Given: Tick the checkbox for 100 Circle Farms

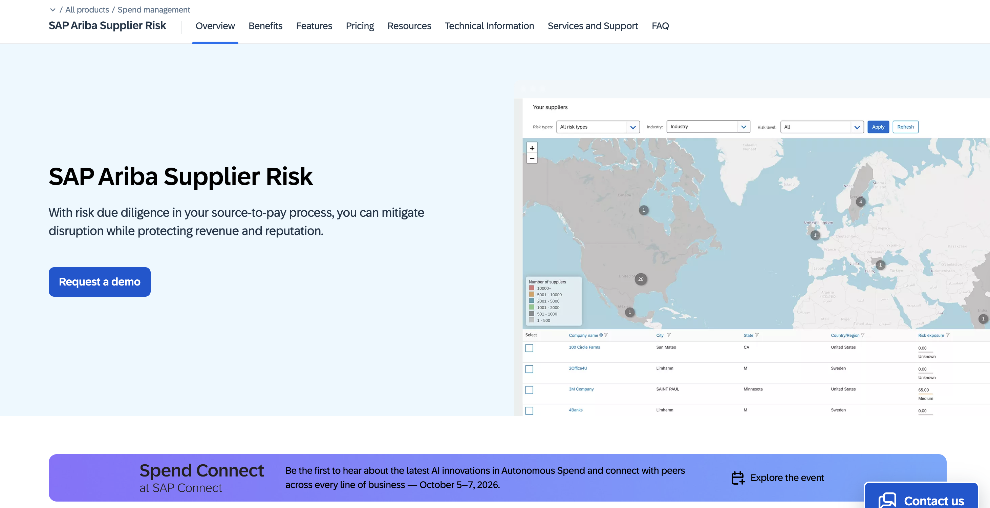Looking at the screenshot, I should 529,348.
